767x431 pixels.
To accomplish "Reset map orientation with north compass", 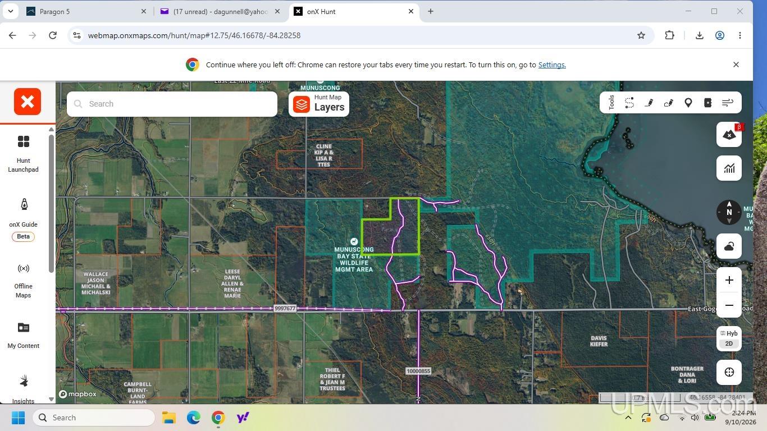I will click(x=729, y=212).
